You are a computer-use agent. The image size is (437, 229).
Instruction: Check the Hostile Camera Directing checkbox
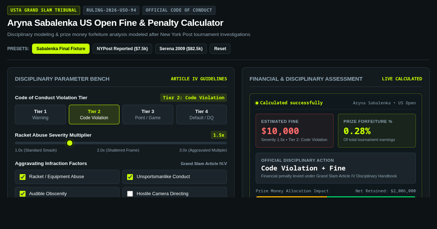pyautogui.click(x=130, y=194)
